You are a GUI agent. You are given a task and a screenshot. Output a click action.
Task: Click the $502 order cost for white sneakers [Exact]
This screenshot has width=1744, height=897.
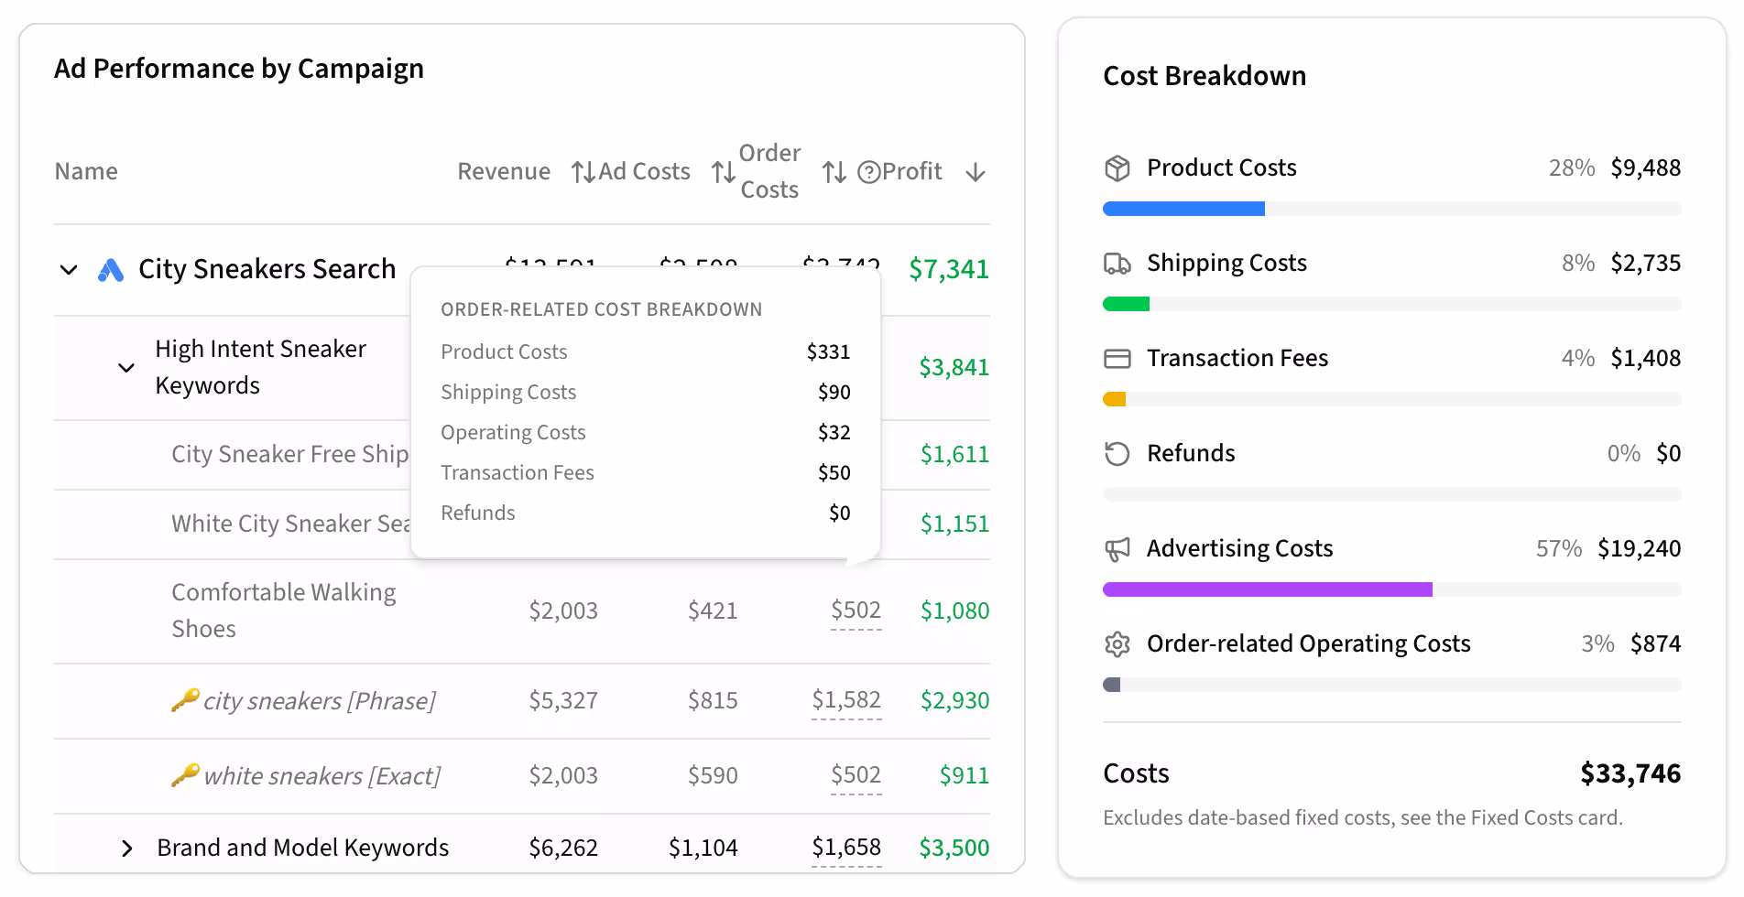coord(856,775)
